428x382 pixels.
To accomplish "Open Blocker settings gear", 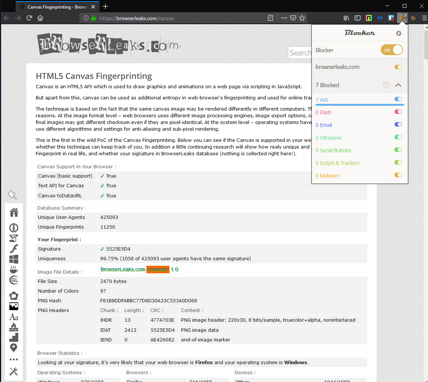I will [x=399, y=33].
